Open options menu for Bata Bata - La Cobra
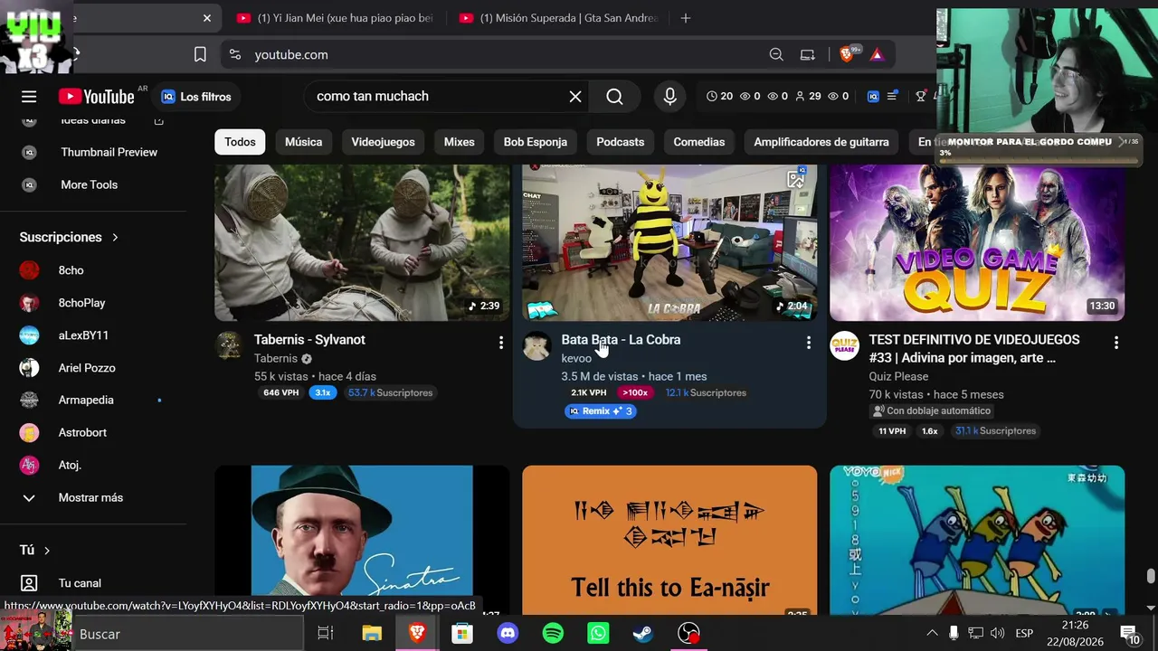The width and height of the screenshot is (1158, 651). (808, 343)
